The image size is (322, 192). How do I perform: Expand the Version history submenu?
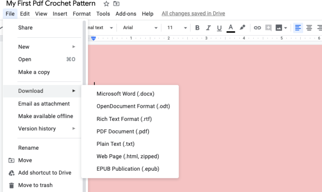click(x=46, y=129)
